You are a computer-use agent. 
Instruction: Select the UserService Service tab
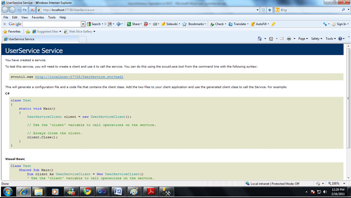(x=41, y=39)
